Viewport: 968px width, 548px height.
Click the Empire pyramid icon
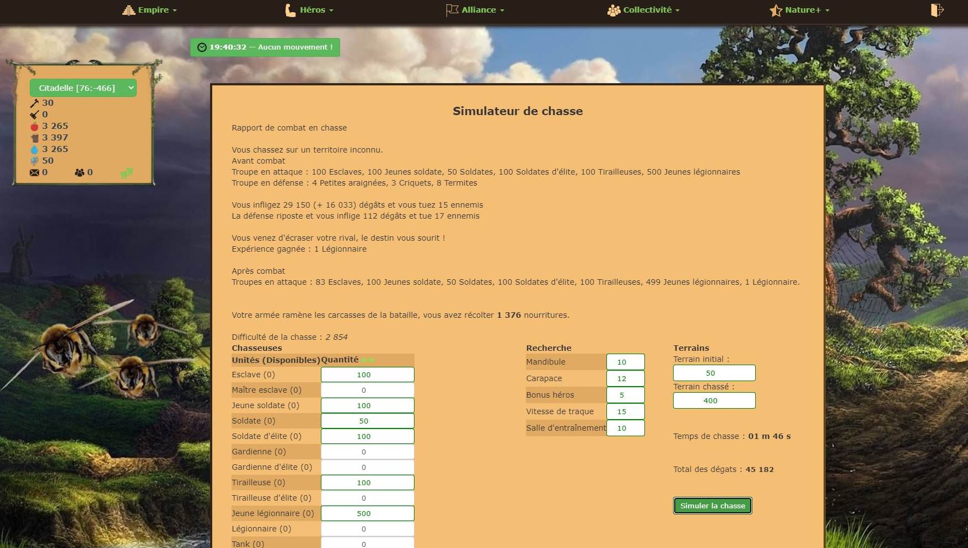point(128,10)
